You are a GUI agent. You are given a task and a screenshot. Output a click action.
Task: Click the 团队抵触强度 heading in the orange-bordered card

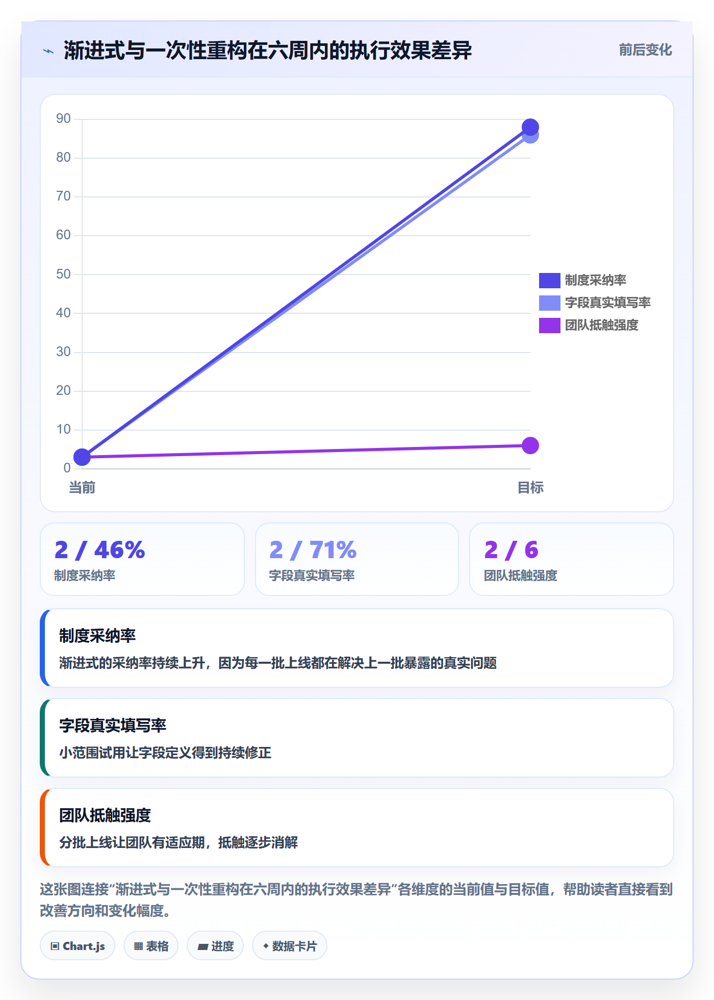click(x=105, y=815)
